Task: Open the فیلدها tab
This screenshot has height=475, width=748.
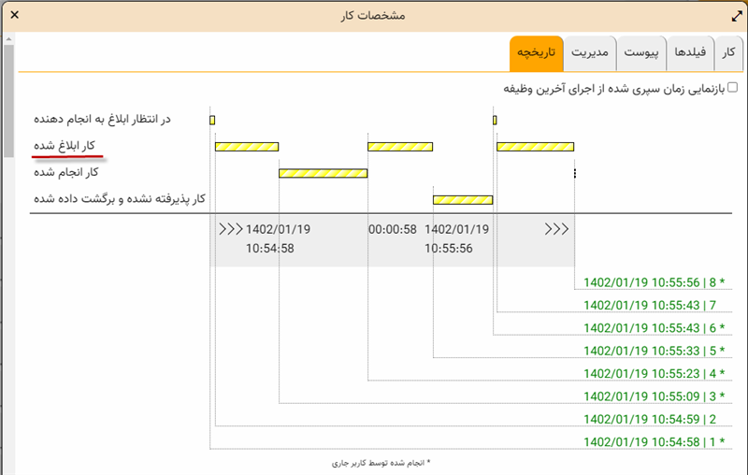Action: tap(690, 54)
